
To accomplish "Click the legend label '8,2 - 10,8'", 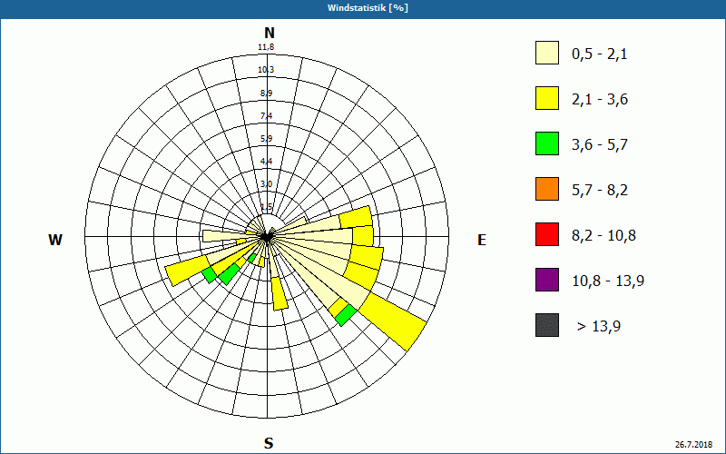I will click(x=603, y=236).
